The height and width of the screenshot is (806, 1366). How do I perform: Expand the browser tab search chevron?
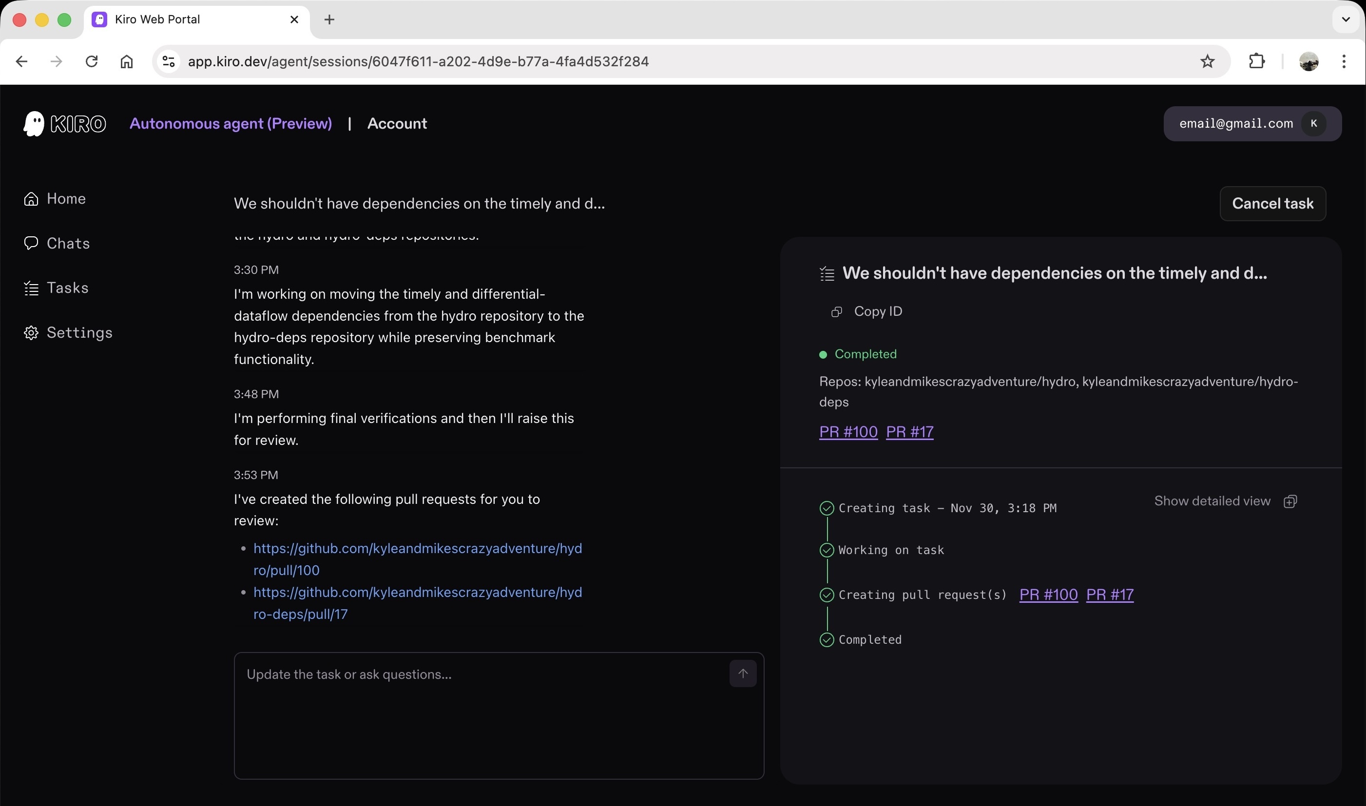[x=1346, y=19]
